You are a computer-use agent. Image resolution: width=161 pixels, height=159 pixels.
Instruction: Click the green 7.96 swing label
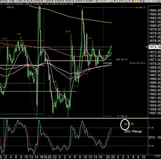18,34
